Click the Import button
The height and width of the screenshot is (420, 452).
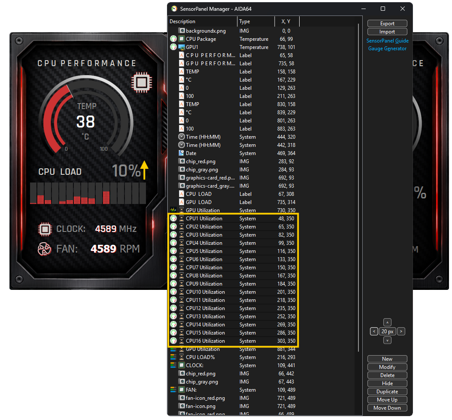387,31
